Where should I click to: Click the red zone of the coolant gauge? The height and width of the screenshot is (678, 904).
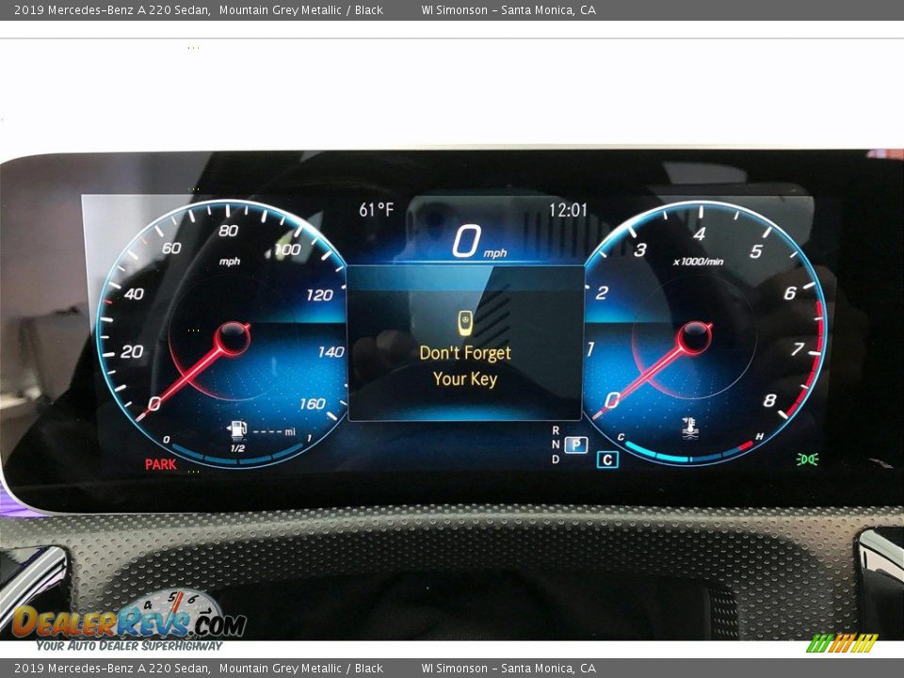coord(744,446)
